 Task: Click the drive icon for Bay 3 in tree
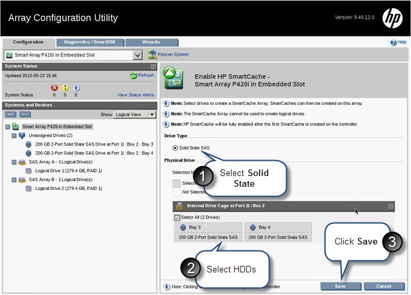click(x=29, y=144)
